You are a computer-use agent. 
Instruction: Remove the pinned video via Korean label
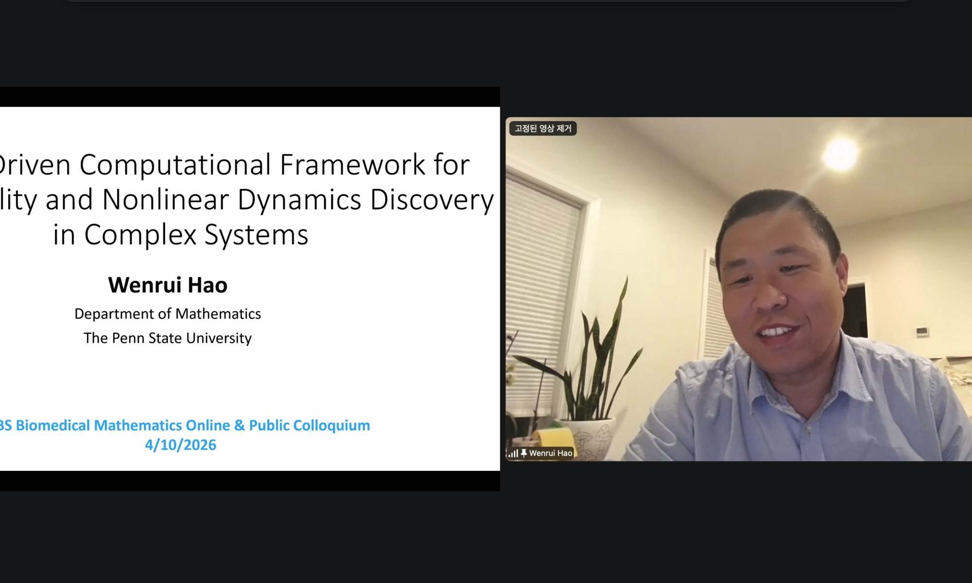click(x=543, y=128)
